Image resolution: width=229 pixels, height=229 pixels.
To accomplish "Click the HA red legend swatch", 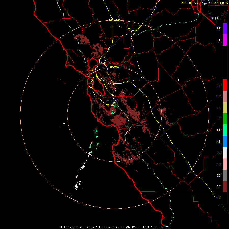I will (225, 85).
